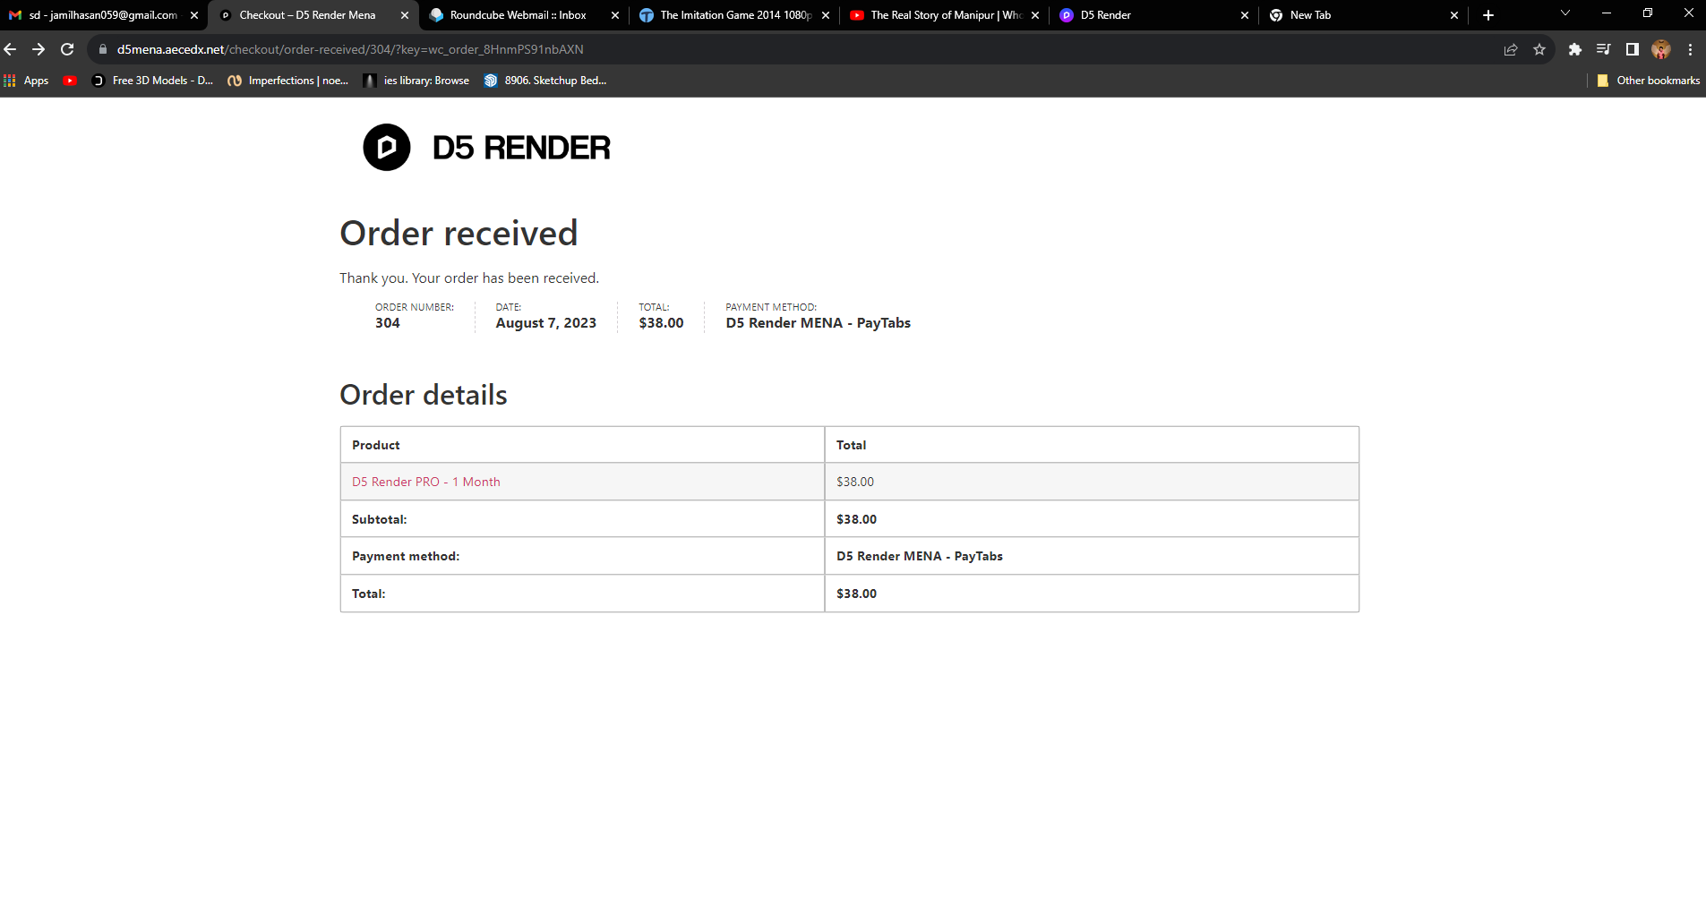Click the D5 Render circular logo
The width and height of the screenshot is (1706, 914).
387,148
